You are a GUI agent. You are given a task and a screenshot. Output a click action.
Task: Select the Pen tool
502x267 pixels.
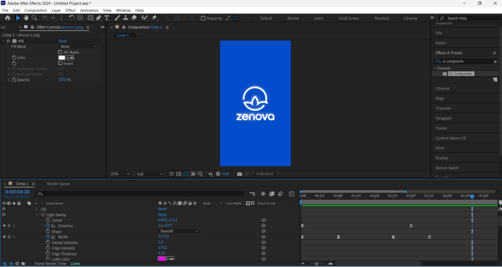99,18
